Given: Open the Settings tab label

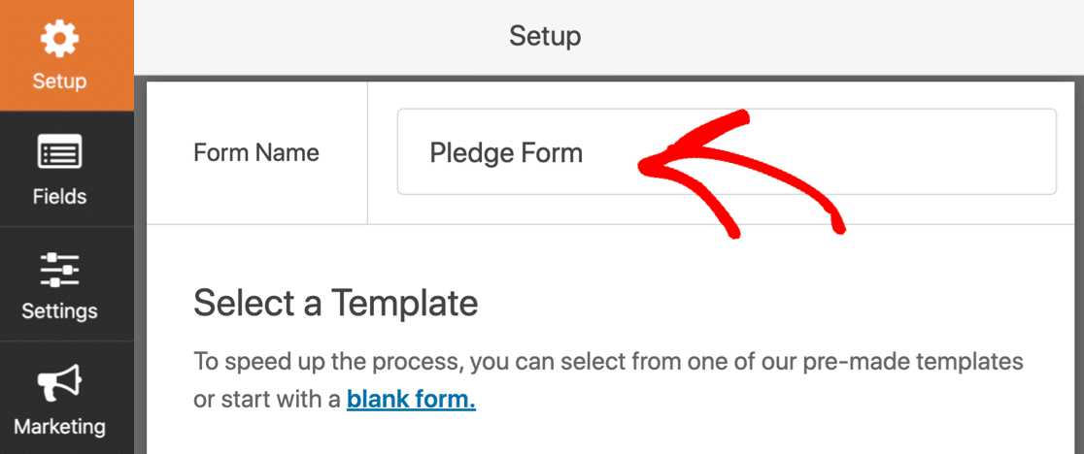Looking at the screenshot, I should (59, 311).
